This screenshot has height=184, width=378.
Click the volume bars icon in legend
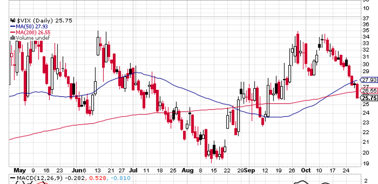(12, 38)
